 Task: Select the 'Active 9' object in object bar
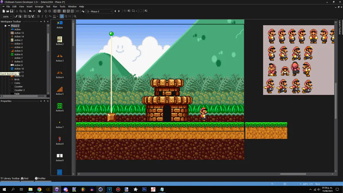point(59,157)
